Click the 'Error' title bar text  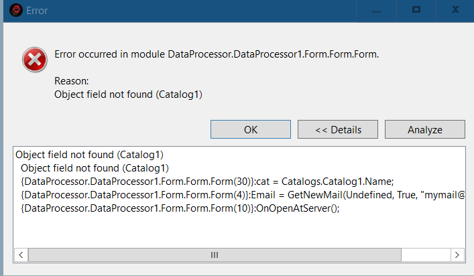(x=37, y=11)
